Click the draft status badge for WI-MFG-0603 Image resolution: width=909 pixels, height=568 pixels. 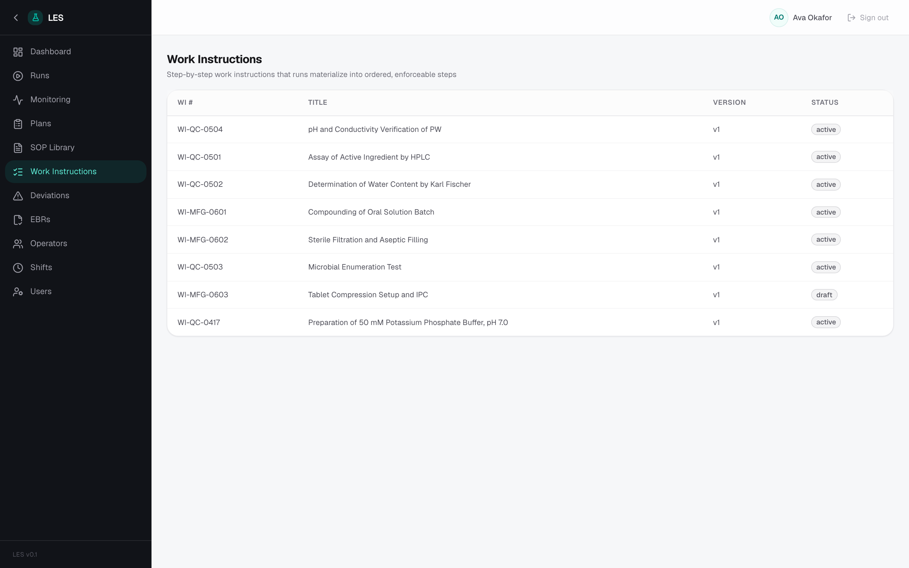824,295
